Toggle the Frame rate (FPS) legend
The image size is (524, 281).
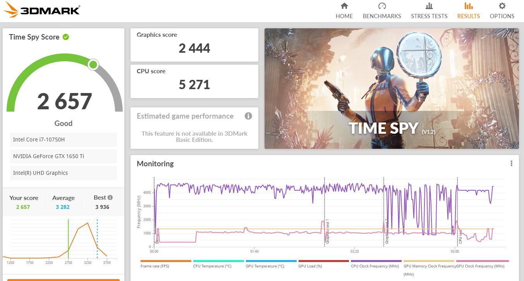coord(166,264)
